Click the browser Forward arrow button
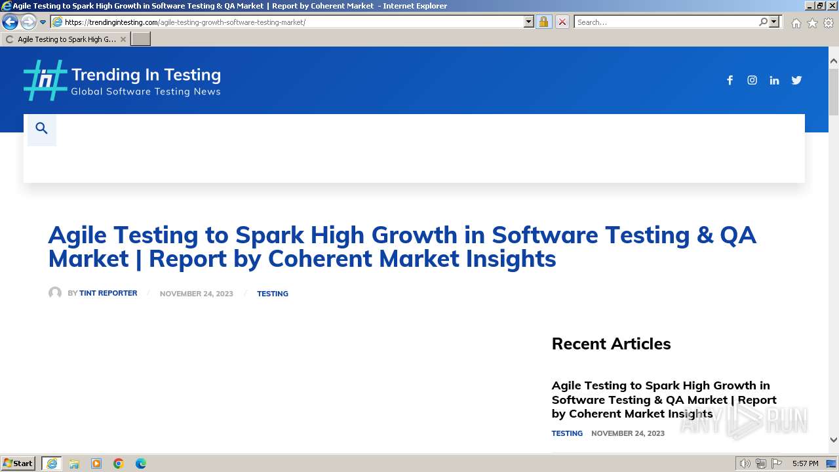Screen dimensions: 839x472 (28, 22)
